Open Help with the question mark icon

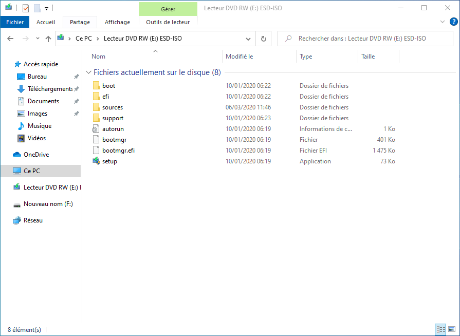[x=453, y=22]
